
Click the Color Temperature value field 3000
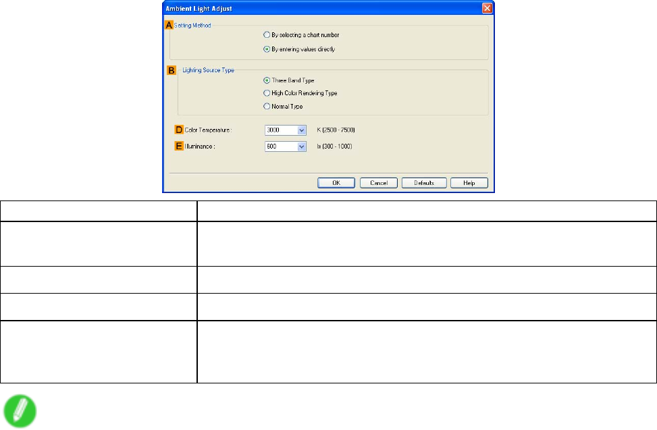[x=281, y=130]
